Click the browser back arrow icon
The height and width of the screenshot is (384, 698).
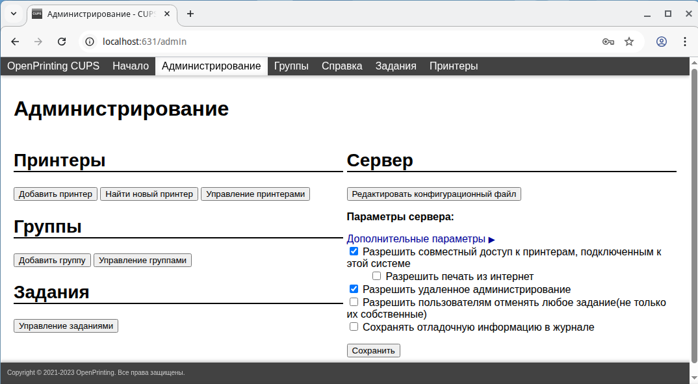(15, 42)
